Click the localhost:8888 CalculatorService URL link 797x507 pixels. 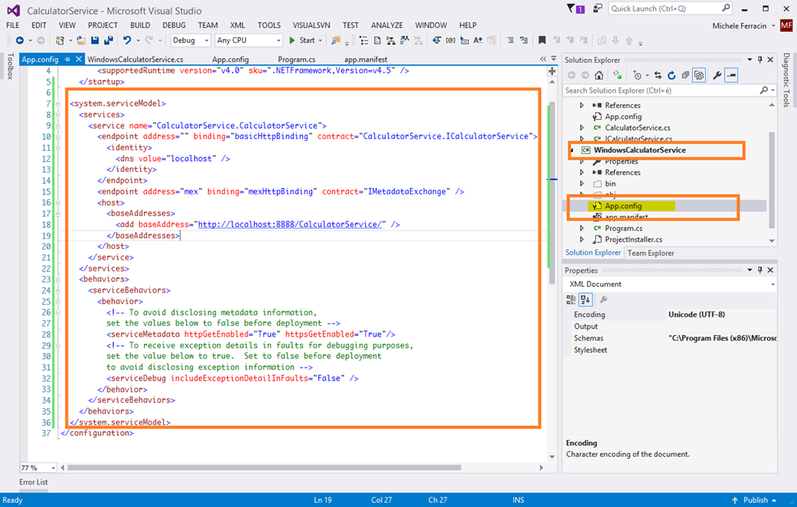(x=291, y=224)
